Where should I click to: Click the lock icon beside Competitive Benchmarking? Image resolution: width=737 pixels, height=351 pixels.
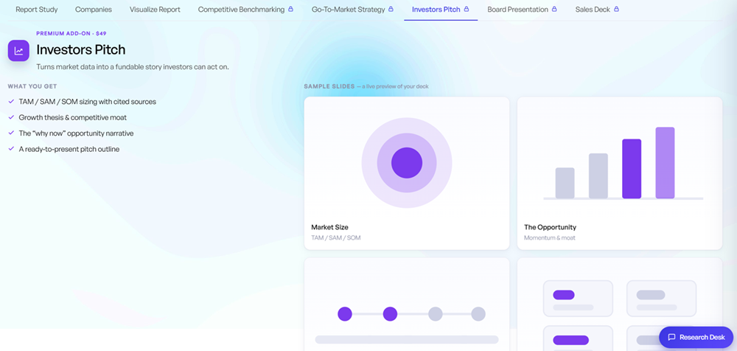click(290, 9)
